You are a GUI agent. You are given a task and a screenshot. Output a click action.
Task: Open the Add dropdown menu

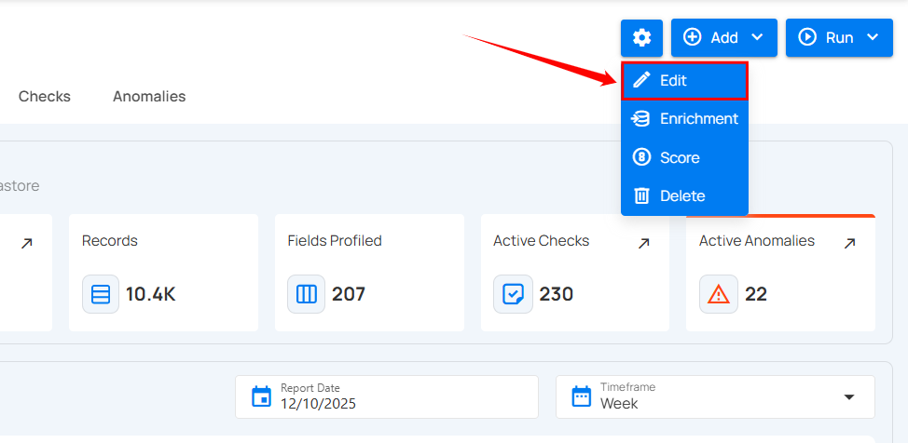(x=723, y=38)
